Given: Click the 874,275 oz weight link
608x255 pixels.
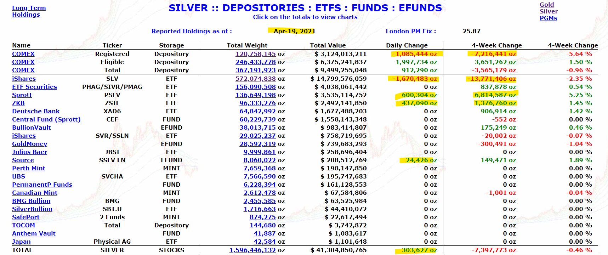Looking at the screenshot, I should 262,217.
